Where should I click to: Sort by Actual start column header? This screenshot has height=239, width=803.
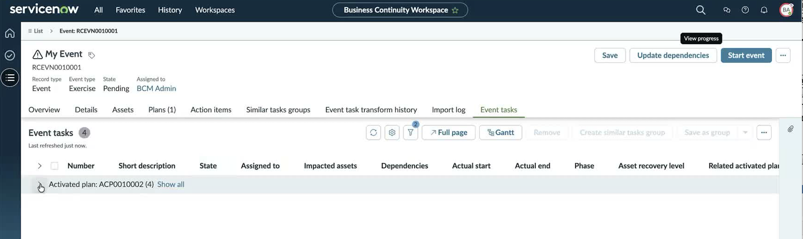(x=471, y=166)
